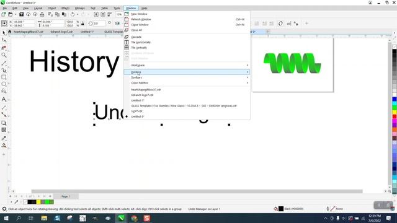Click the Home welcome screen icon
Viewport: 397px width, 223px height.
[x=10, y=32]
